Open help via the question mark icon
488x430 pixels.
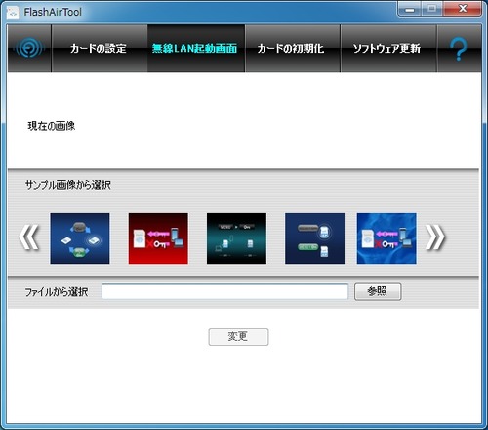pos(459,49)
